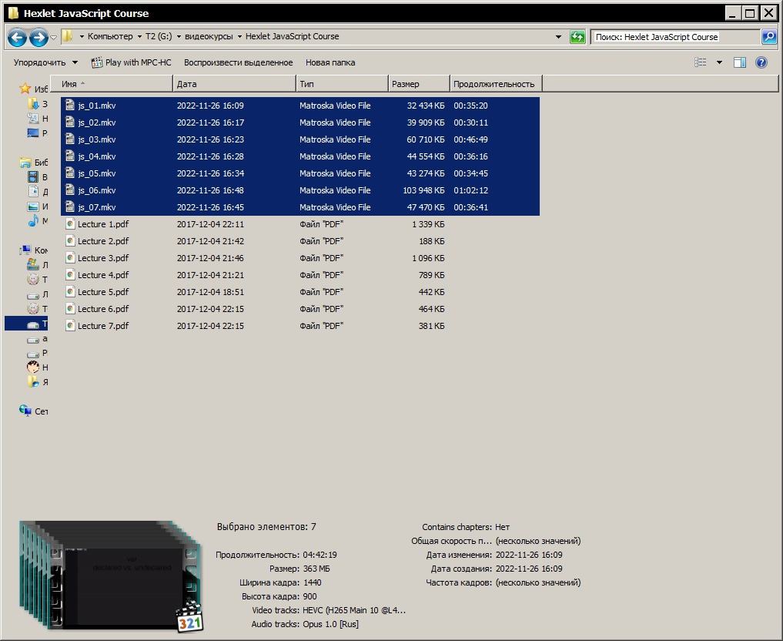Select the js_01.mkv file icon
Viewport: 783px width, 641px height.
point(70,105)
